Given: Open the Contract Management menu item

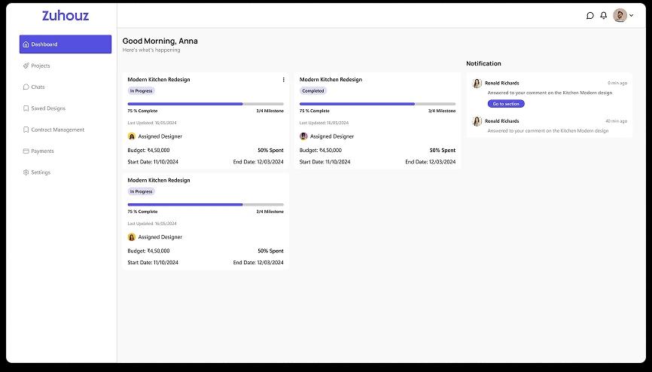Looking at the screenshot, I should [x=58, y=130].
